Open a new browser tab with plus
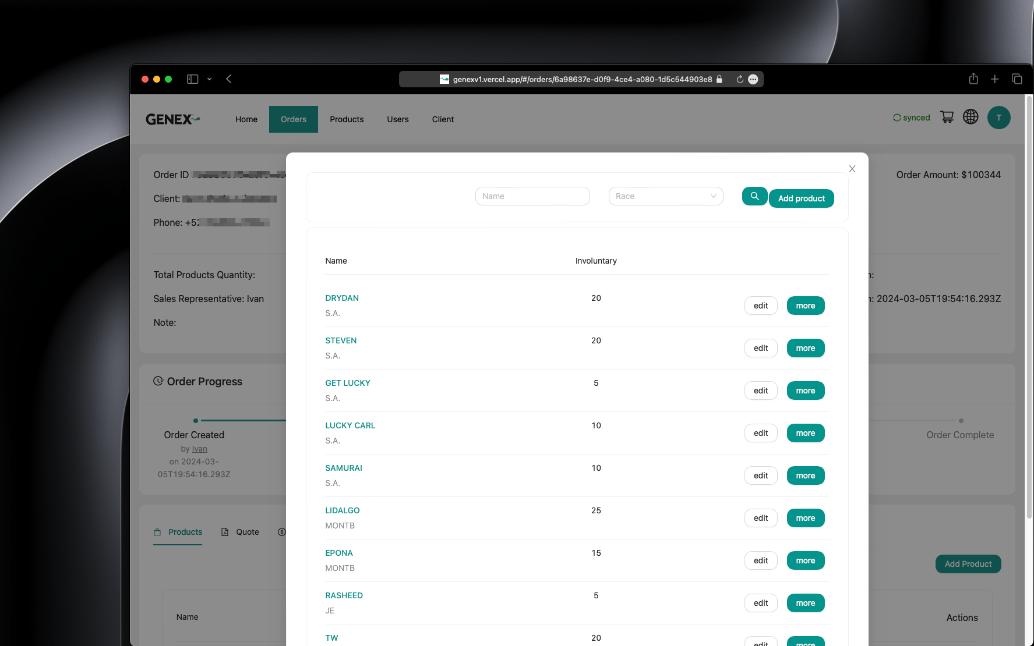Viewport: 1034px width, 646px height. pos(995,79)
